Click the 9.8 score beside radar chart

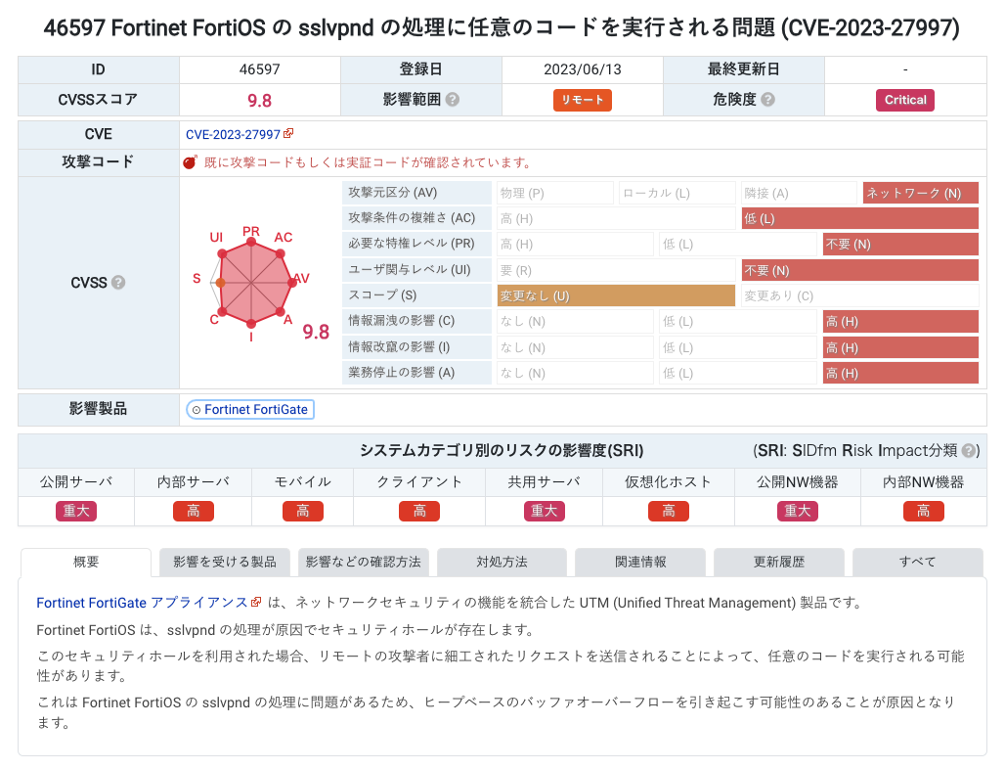tap(316, 332)
